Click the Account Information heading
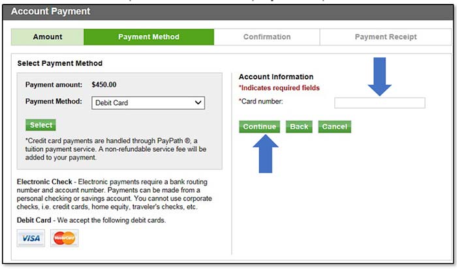 (x=276, y=77)
